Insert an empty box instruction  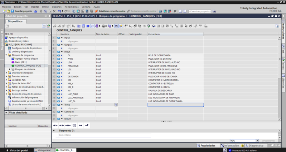point(74,126)
